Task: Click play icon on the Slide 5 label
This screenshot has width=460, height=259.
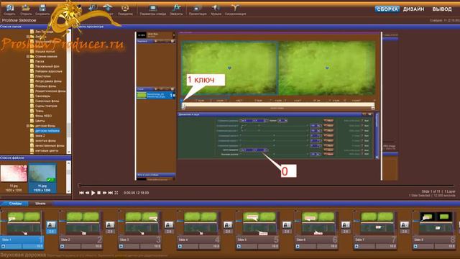Action: coord(239,246)
